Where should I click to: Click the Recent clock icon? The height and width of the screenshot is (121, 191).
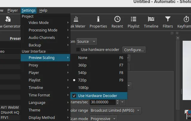117,20
